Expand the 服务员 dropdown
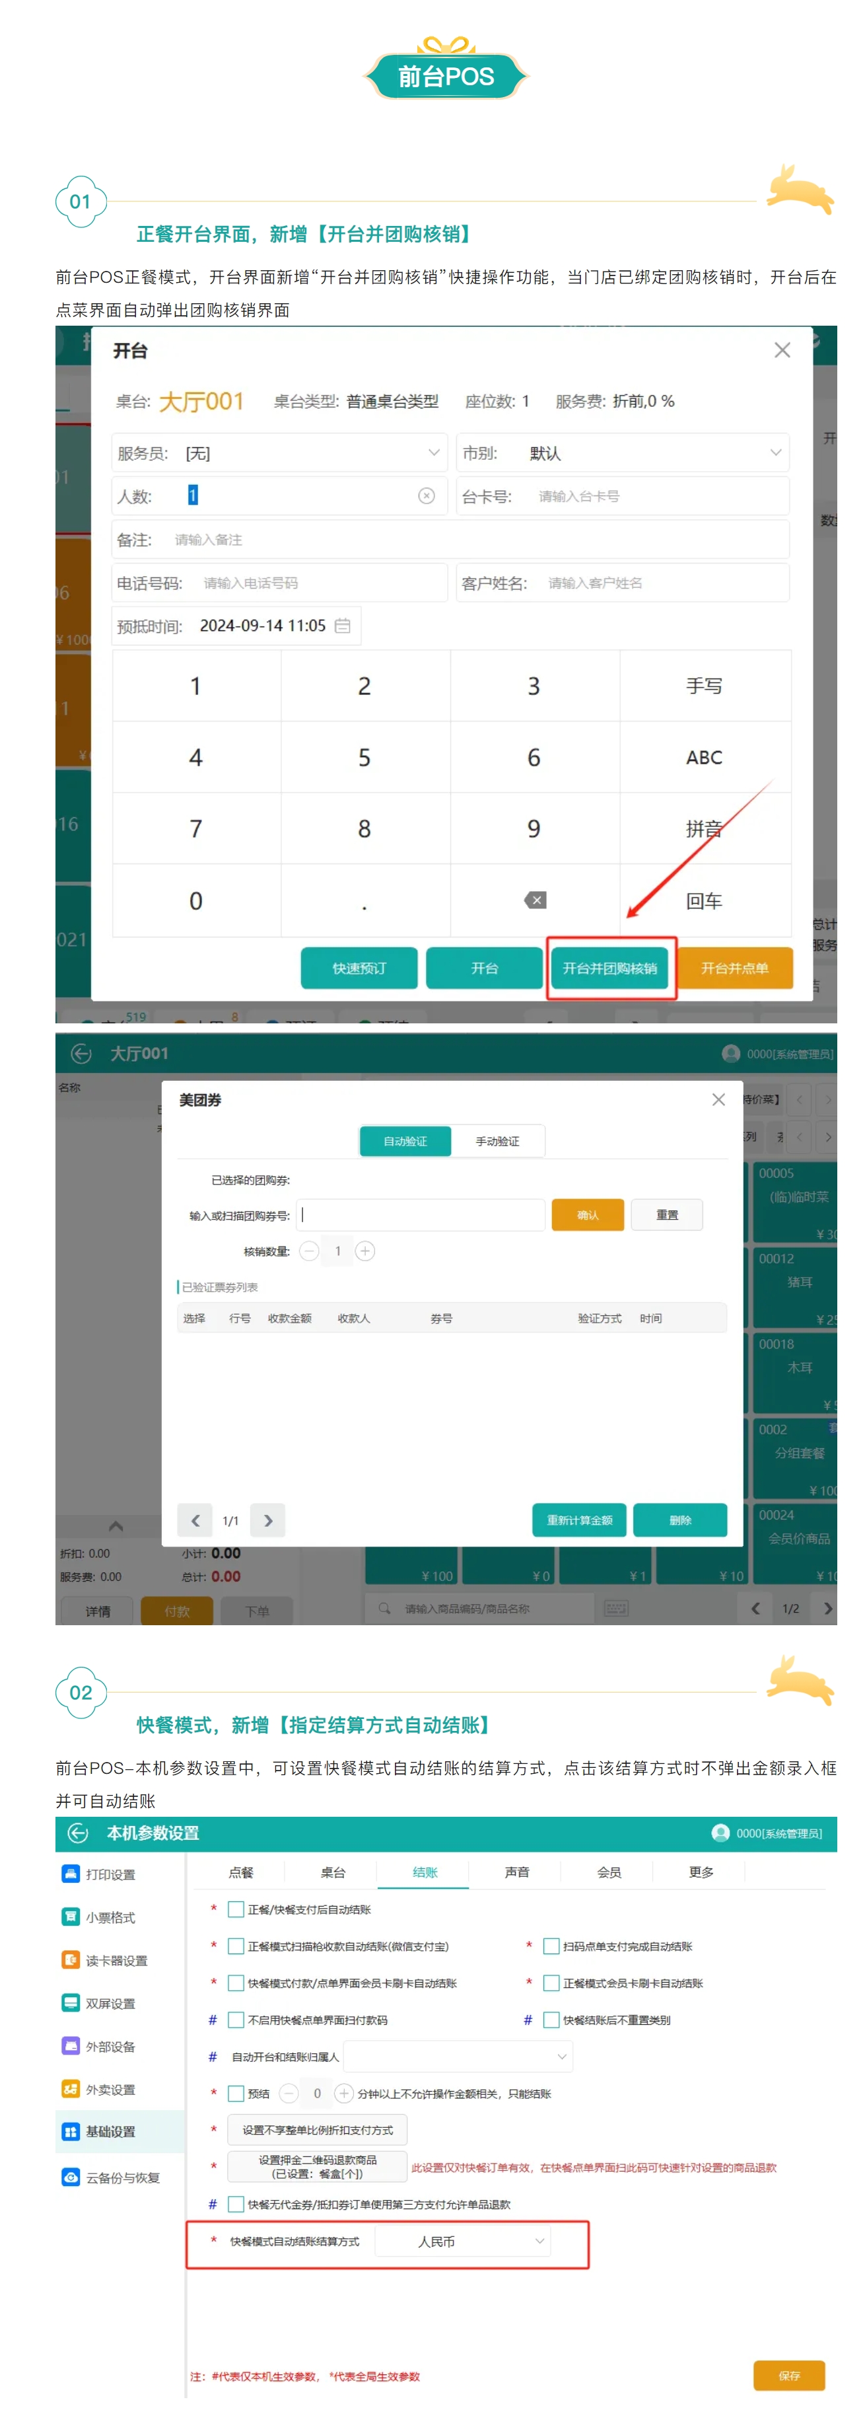This screenshot has height=2416, width=865. pyautogui.click(x=433, y=453)
